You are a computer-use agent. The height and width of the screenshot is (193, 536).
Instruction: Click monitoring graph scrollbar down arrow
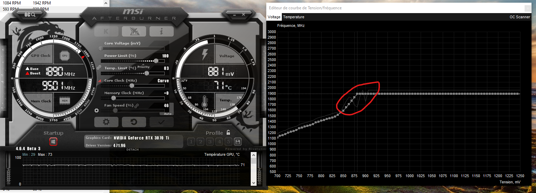tap(254, 183)
